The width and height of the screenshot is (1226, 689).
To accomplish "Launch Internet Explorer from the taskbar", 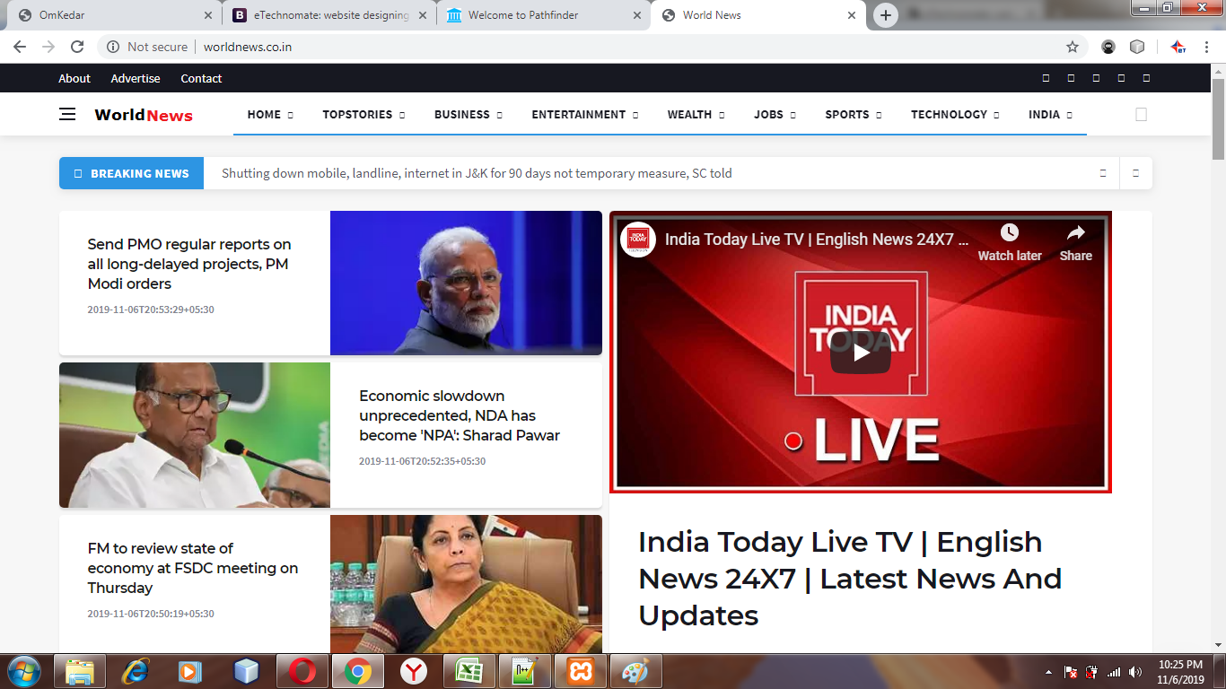I will click(136, 671).
